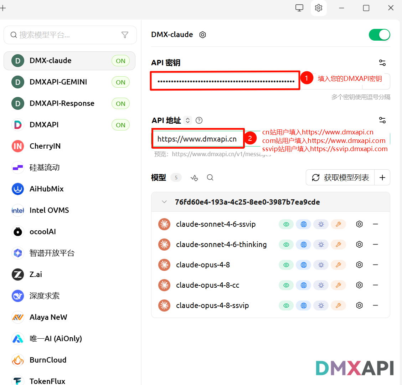The image size is (402, 385).
Task: Run model health check icon
Action: pyautogui.click(x=194, y=178)
